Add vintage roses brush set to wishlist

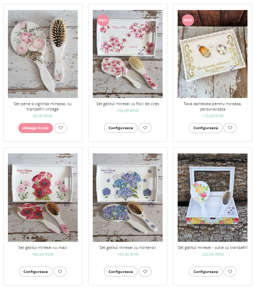pos(61,128)
